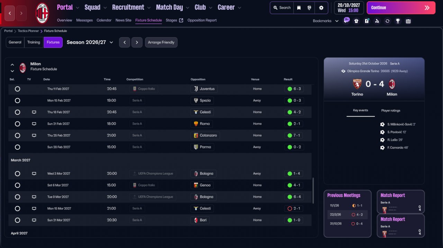Viewport: 443px width, 248px height.
Task: Expand the Portal menu dropdown
Action: (77, 8)
